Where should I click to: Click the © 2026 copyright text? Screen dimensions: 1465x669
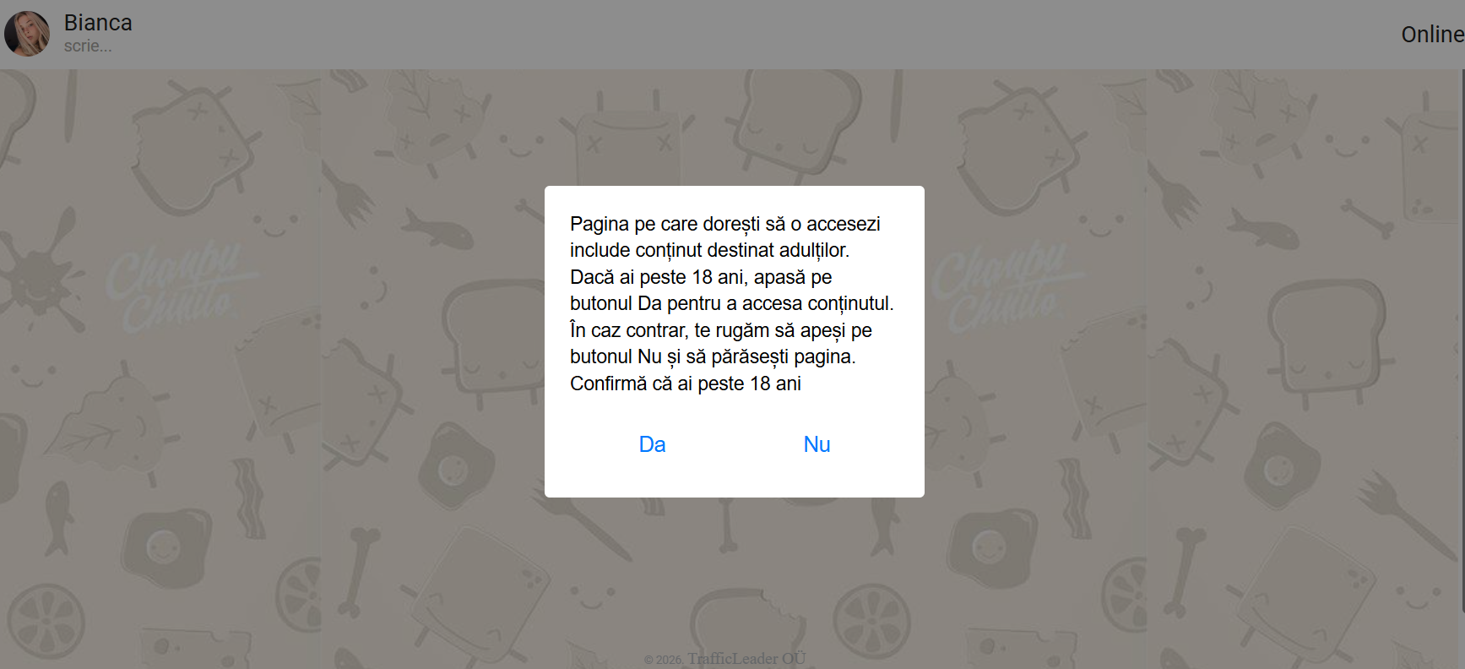tap(664, 660)
